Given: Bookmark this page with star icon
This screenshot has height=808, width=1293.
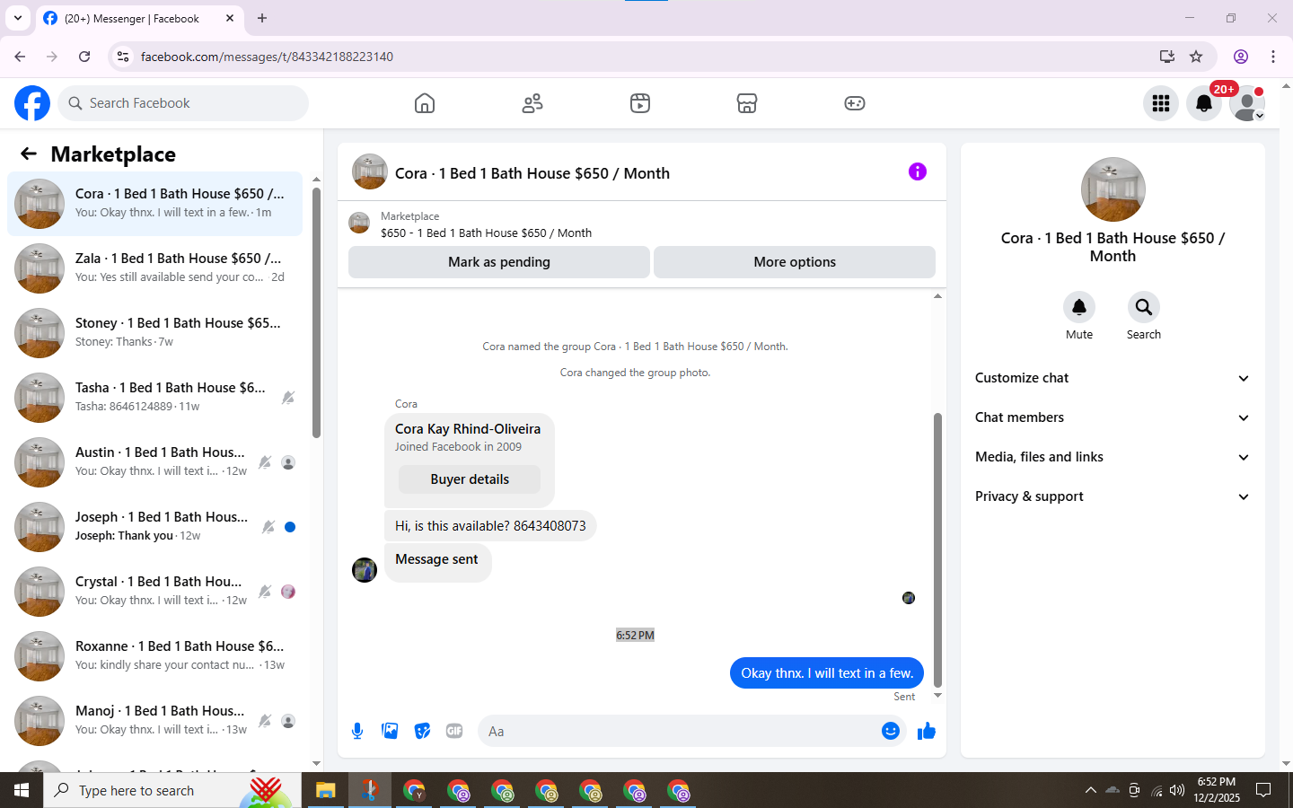Looking at the screenshot, I should point(1196,57).
